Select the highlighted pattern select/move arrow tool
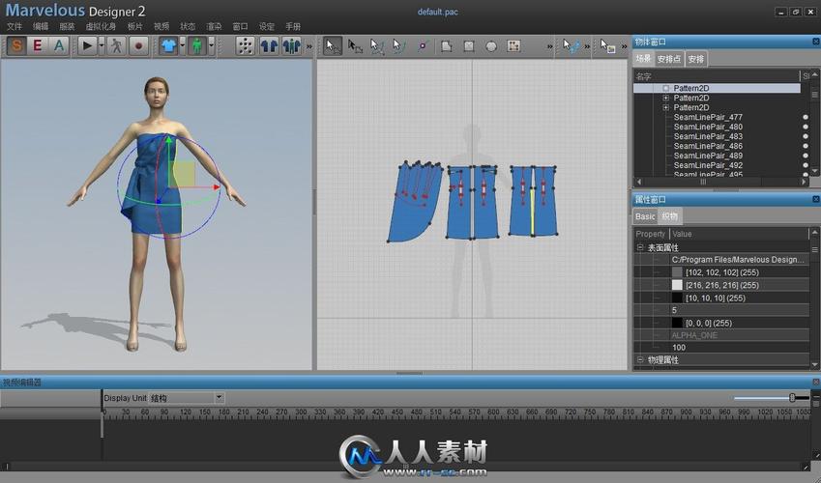The image size is (821, 483). click(333, 46)
